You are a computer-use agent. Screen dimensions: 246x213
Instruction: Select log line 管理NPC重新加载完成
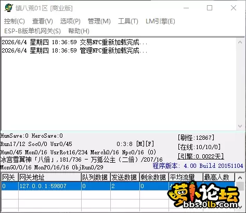tap(74, 50)
